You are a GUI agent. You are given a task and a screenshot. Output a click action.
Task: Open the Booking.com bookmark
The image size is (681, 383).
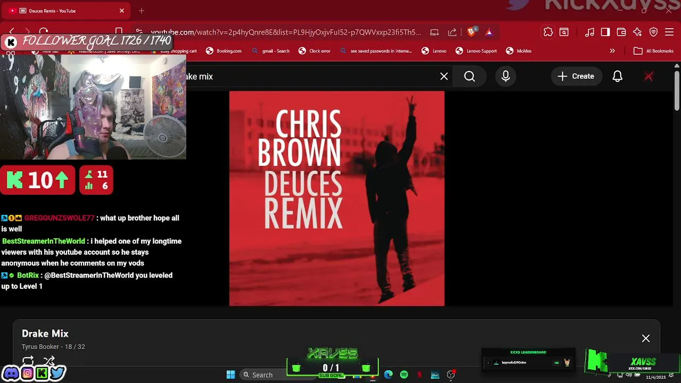(x=224, y=51)
